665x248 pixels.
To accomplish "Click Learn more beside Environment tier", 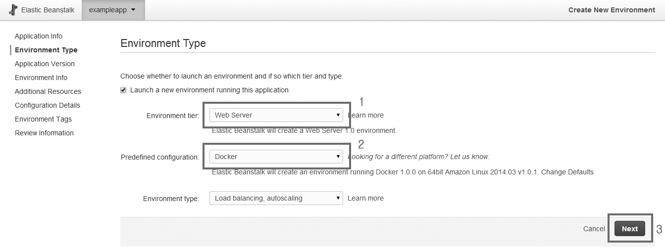I will tap(366, 115).
